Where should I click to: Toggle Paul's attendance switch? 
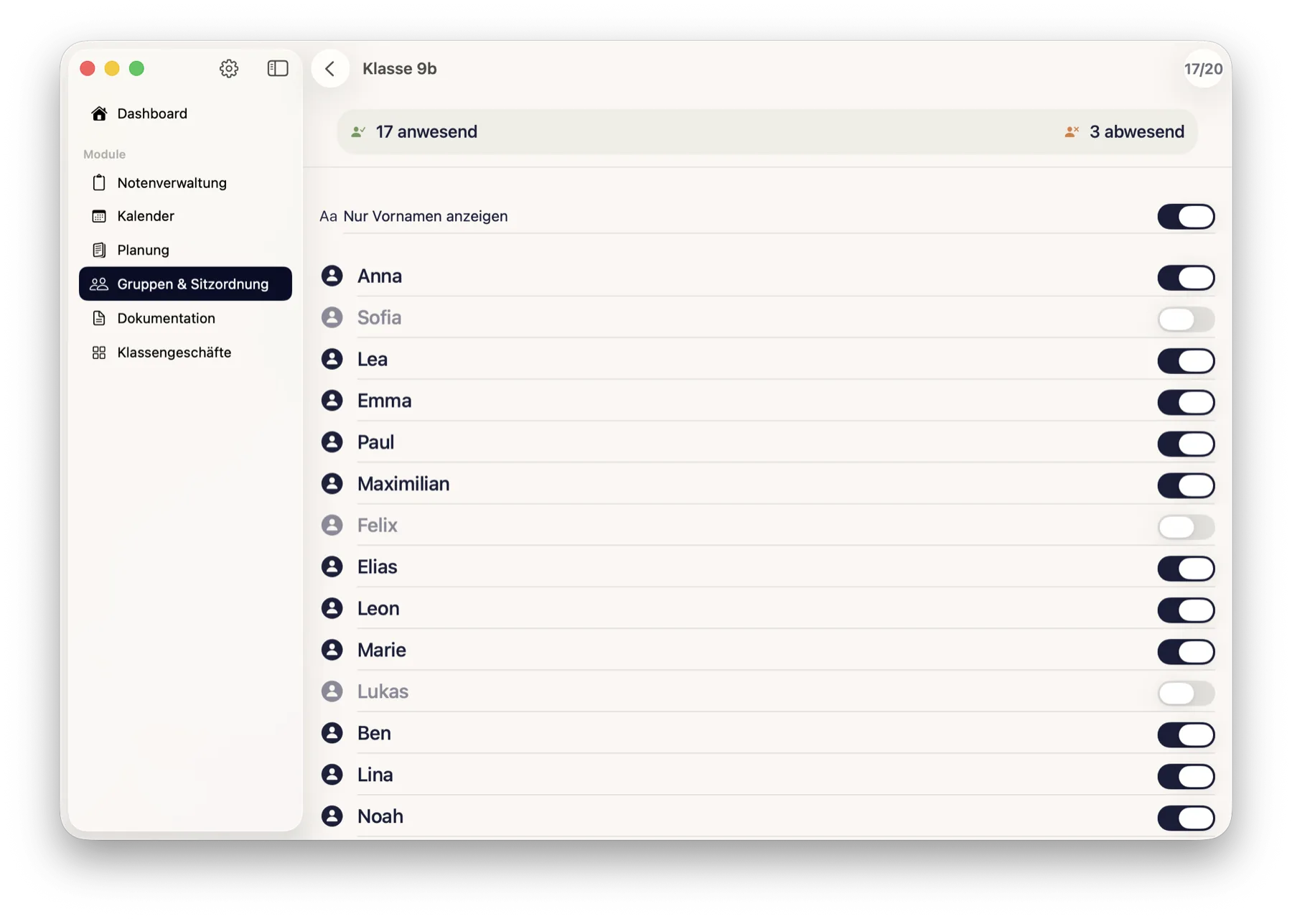coord(1186,444)
